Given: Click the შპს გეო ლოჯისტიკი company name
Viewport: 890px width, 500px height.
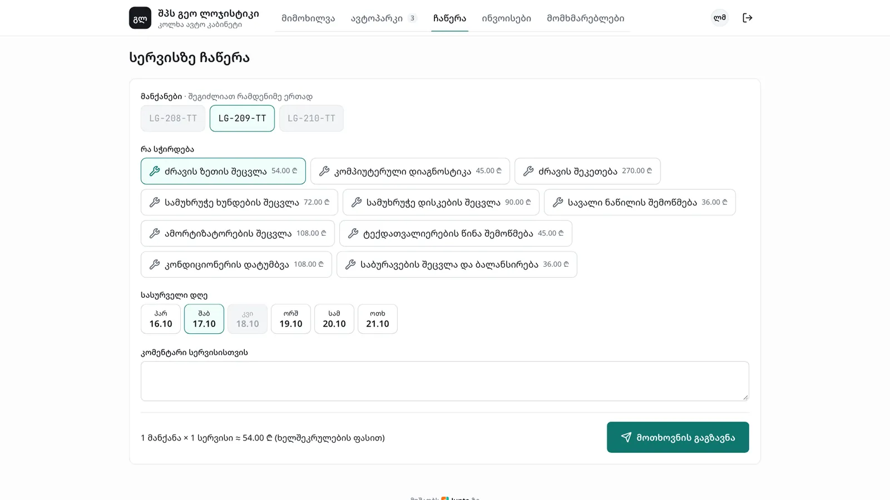Looking at the screenshot, I should click(x=209, y=13).
